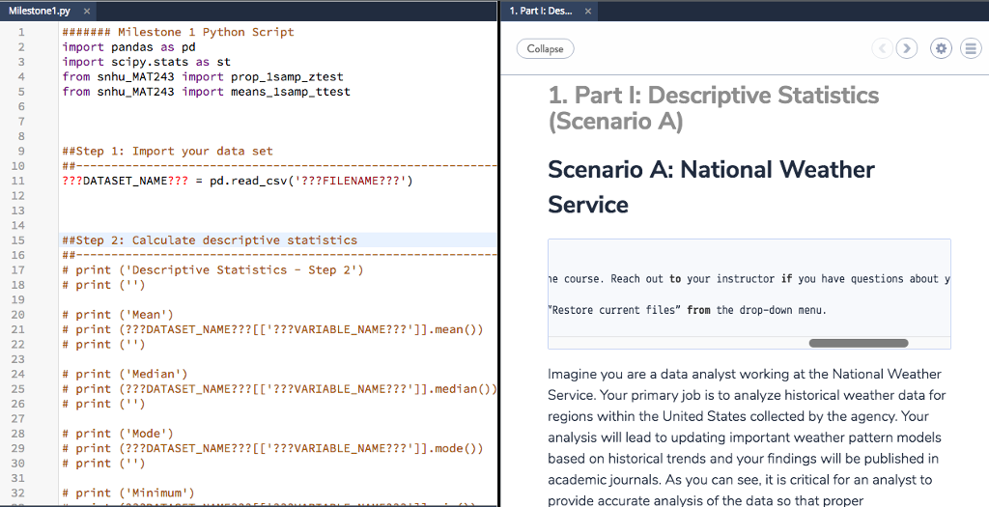Click '##Step 1: Import your data set' comment

tap(168, 152)
